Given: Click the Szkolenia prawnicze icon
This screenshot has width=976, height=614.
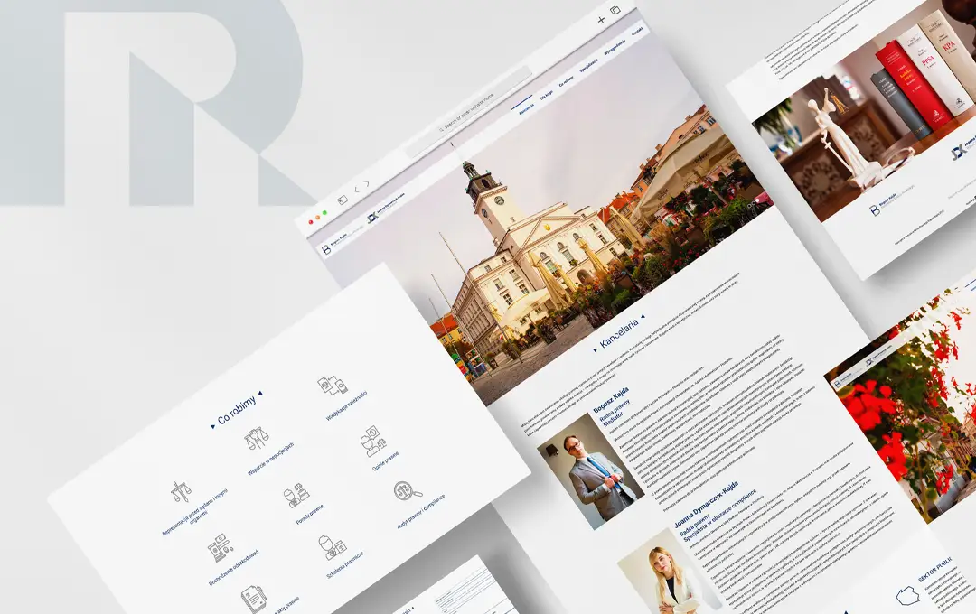Looking at the screenshot, I should (x=332, y=547).
